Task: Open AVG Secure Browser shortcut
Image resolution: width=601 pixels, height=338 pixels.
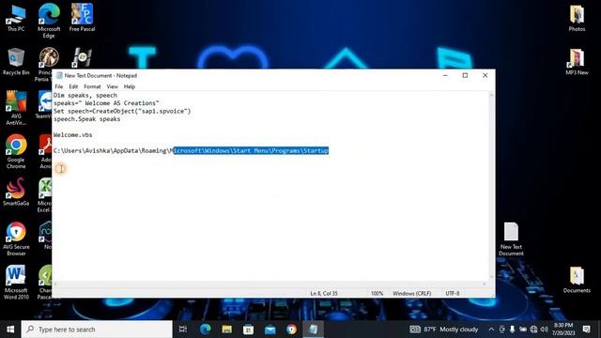Action: click(x=16, y=238)
